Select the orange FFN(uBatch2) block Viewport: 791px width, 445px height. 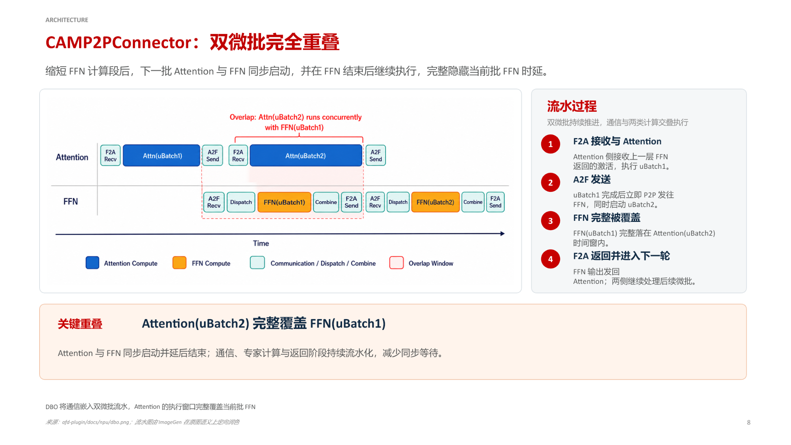pos(435,202)
